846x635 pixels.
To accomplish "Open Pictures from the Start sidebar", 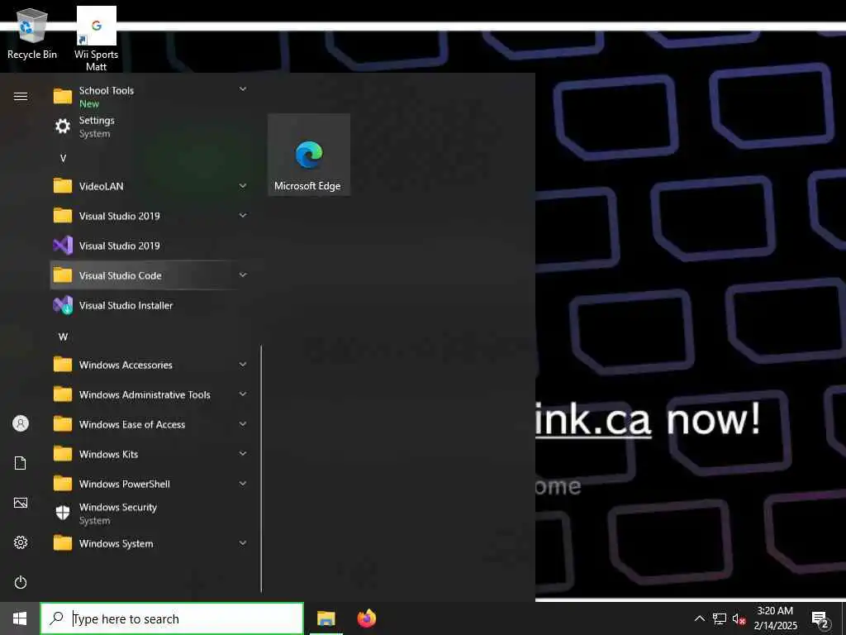I will tap(21, 503).
